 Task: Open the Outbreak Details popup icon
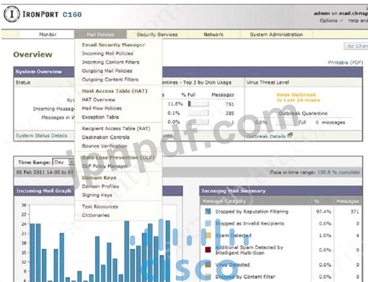point(290,135)
